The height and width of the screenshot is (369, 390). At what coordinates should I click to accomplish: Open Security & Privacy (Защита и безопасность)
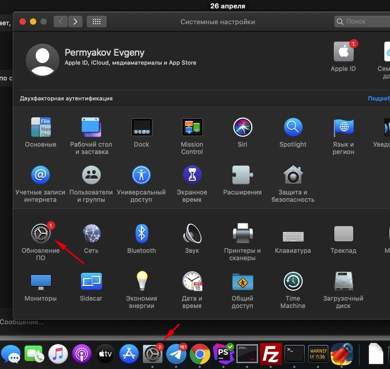(293, 175)
